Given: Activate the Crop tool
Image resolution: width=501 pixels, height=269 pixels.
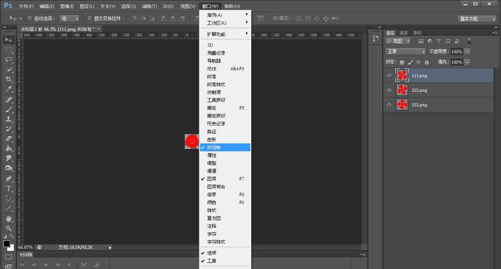Looking at the screenshot, I should (9, 79).
